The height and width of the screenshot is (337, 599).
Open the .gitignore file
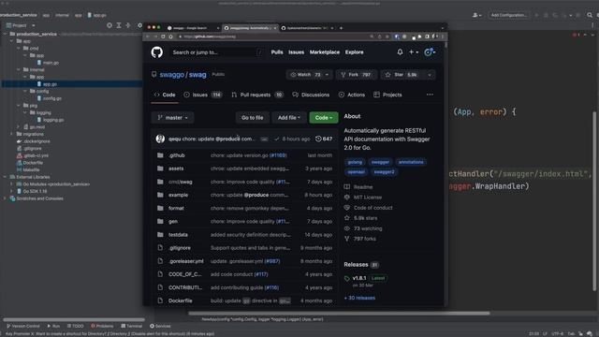point(179,248)
